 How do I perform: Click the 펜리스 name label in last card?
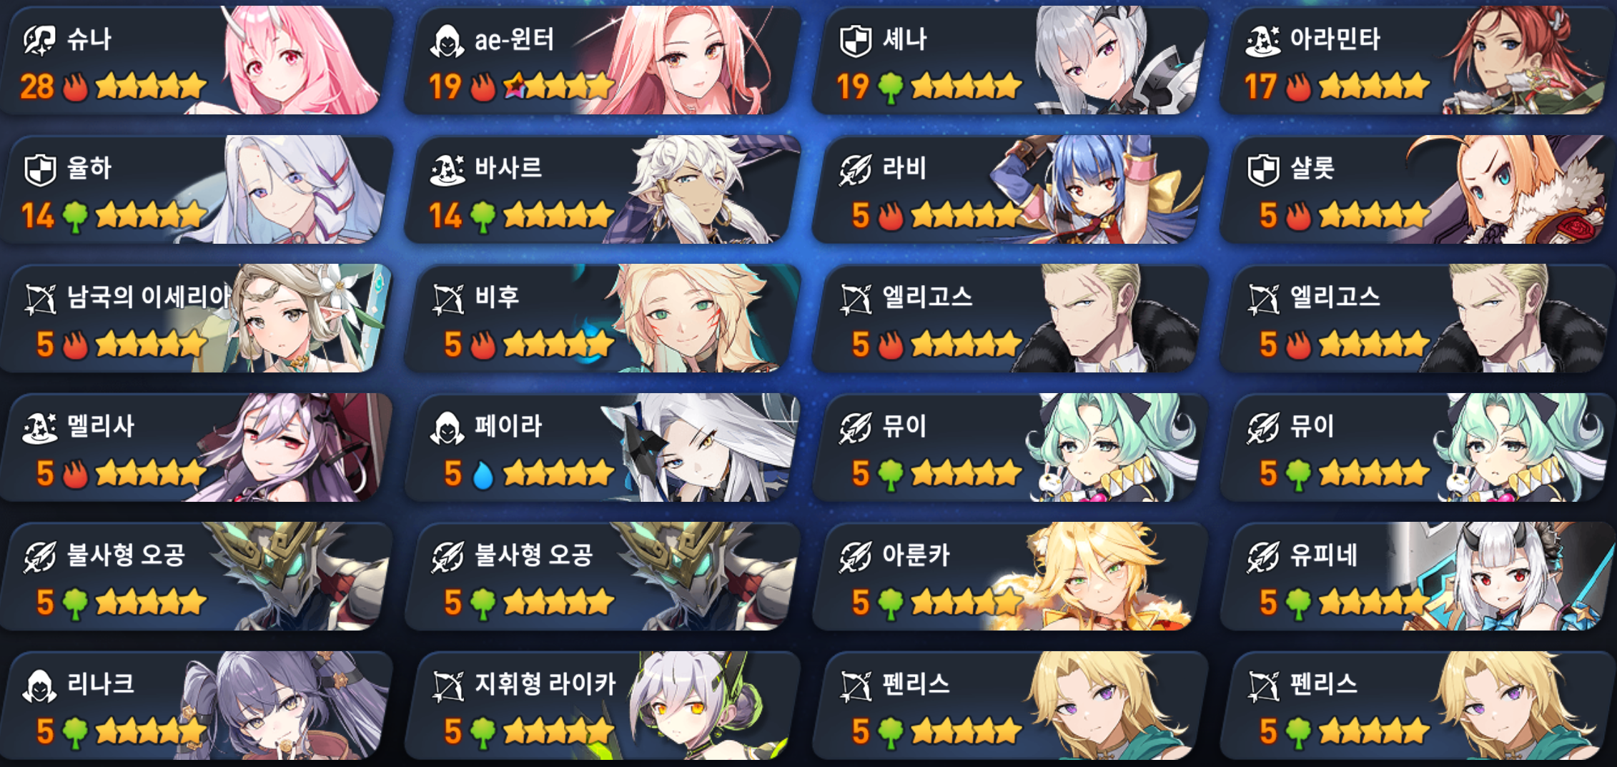[x=1323, y=684]
